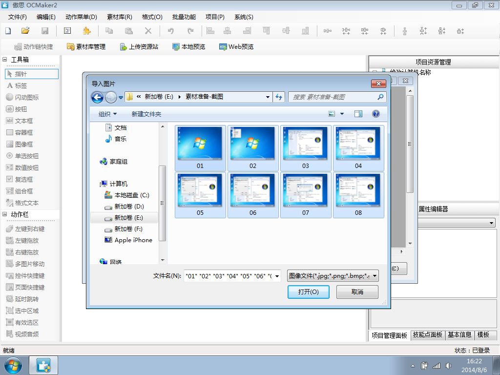Collapse the 动作栏 section
500x375 pixels.
[x=5, y=214]
